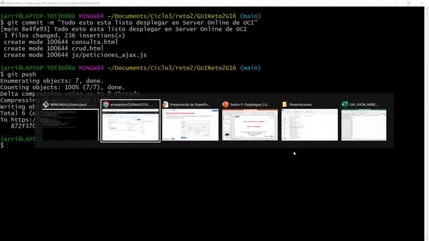Viewport: 429px width, 241px height.
Task: Maximize the MINGW64 terminal window
Action: click(409, 3)
